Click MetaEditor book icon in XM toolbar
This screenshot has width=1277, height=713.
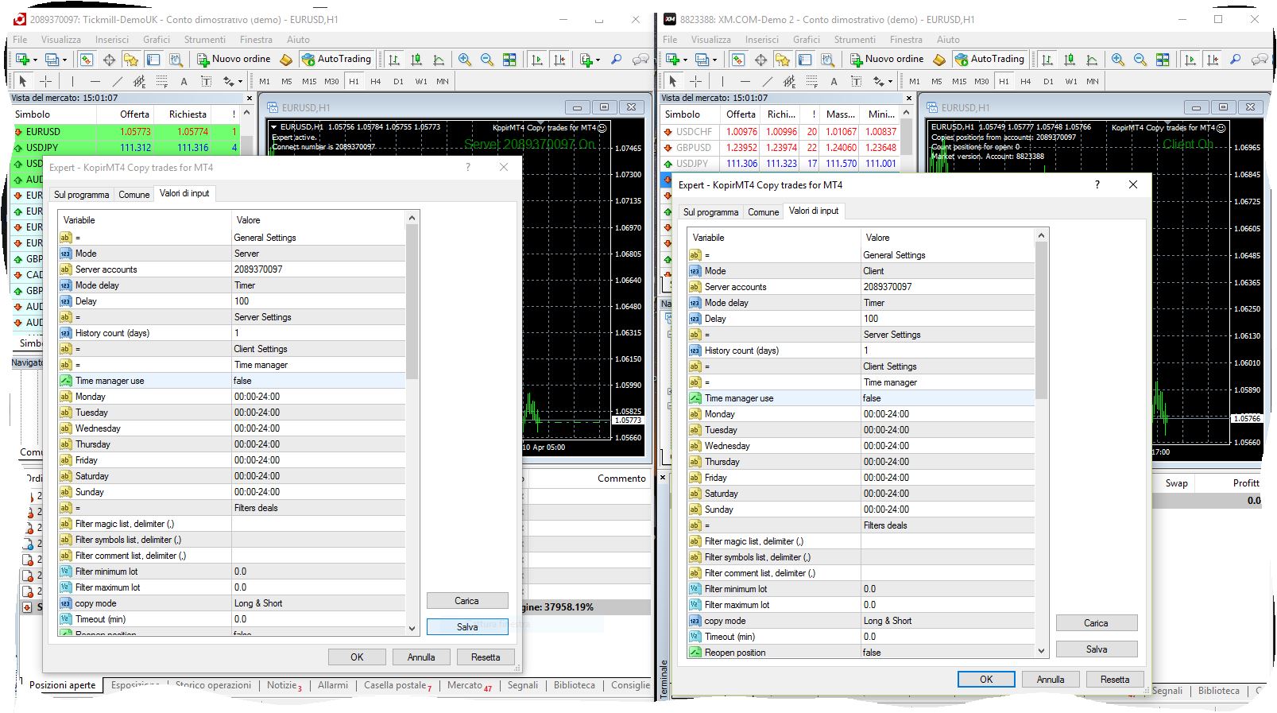tap(939, 60)
